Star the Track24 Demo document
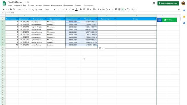Image resolution: width=187 pixels, height=105 pixels. pyautogui.click(x=25, y=2)
